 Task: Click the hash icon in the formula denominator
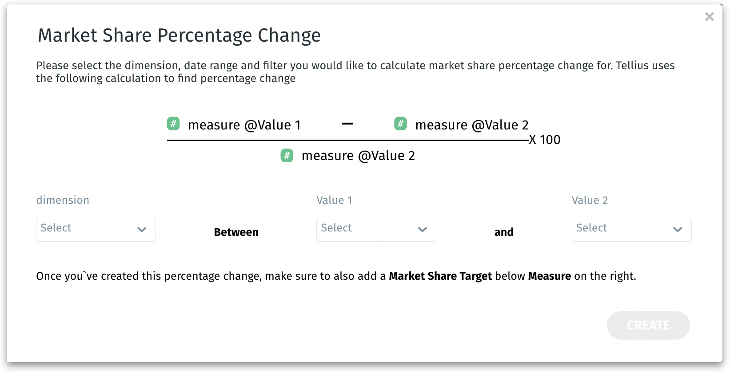coord(287,156)
